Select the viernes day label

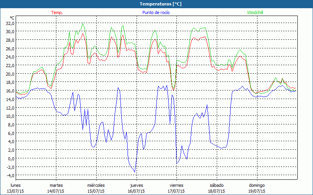click(176, 185)
